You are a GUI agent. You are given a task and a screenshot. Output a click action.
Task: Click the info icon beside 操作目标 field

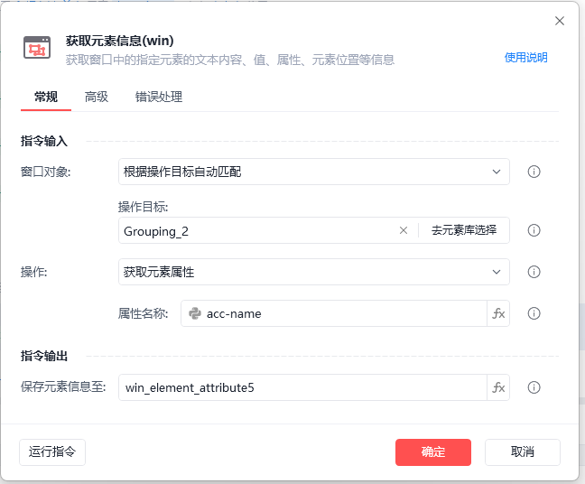[534, 230]
